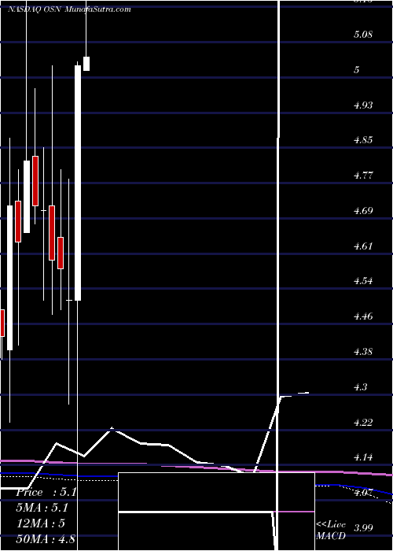The image size is (393, 551).
Task: Click the tall white candlestick reaching above 5
Action: click(x=78, y=183)
